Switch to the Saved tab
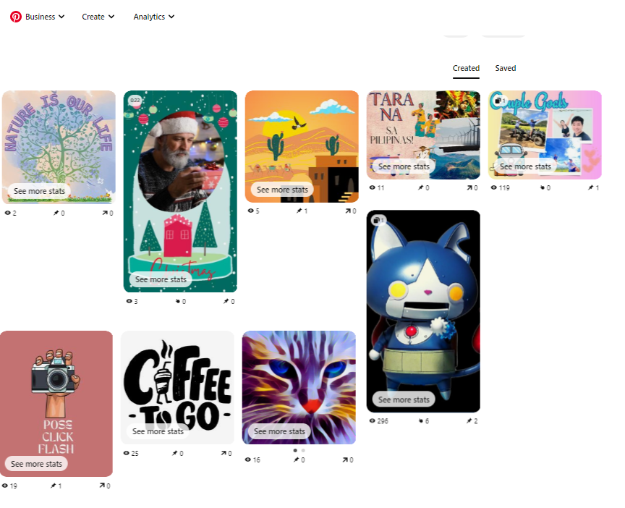625x508 pixels. click(506, 68)
